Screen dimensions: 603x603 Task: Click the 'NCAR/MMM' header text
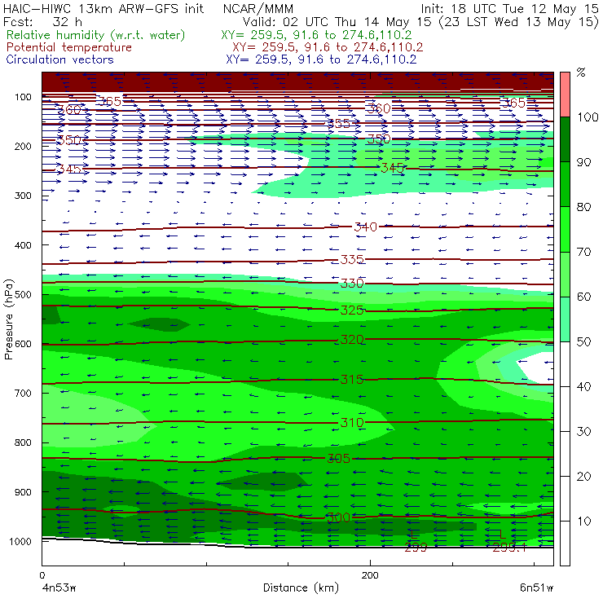(258, 9)
